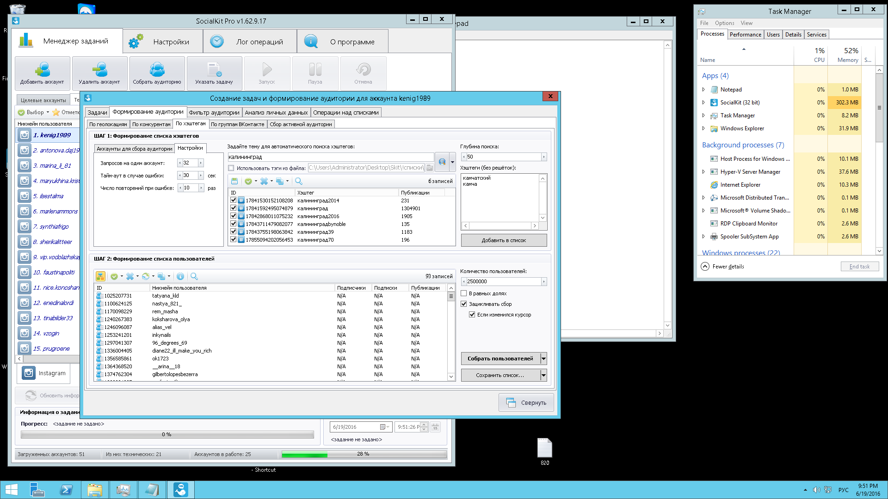Uncheck Зацикливать сбор checkbox
Screen dimensions: 888x499
tap(464, 304)
